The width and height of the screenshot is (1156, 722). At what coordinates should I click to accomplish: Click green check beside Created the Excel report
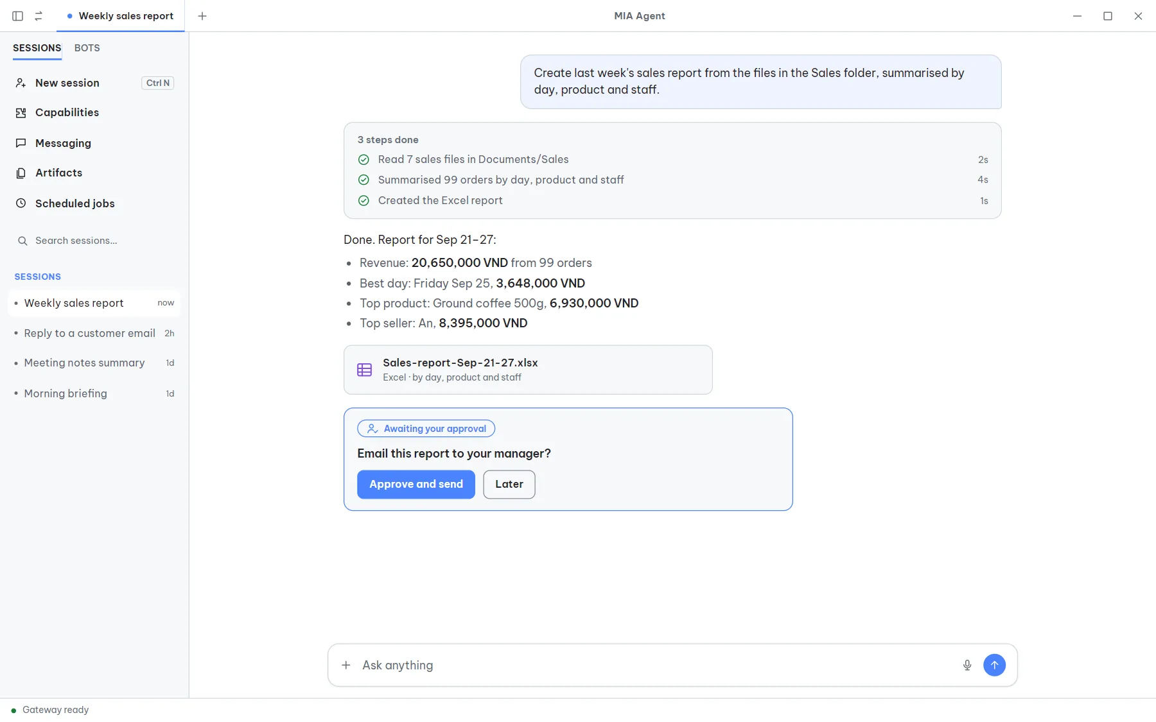363,201
